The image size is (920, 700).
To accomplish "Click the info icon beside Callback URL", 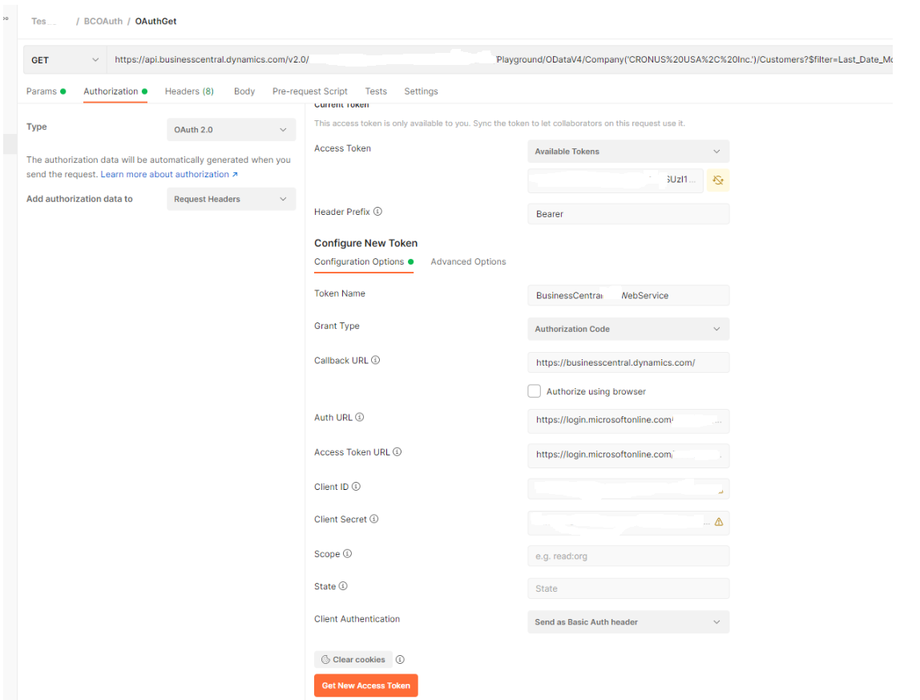I will click(376, 360).
